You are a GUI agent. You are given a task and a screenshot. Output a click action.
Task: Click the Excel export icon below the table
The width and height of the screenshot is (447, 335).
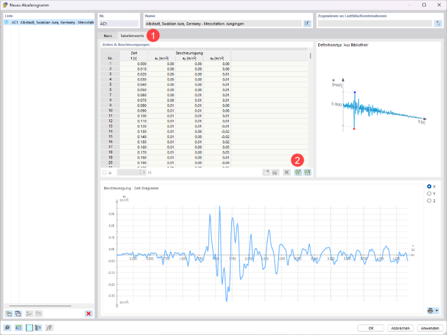click(307, 172)
